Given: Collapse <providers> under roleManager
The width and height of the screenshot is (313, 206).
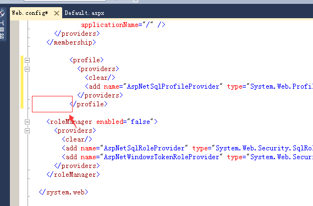Looking at the screenshot, I should click(x=28, y=131).
